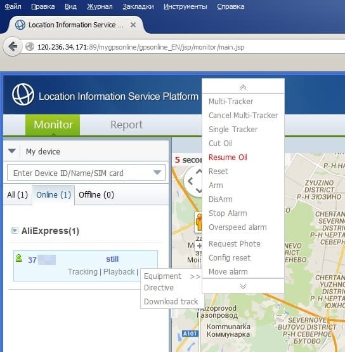
Task: Select the Directive menu entry
Action: pos(159,288)
